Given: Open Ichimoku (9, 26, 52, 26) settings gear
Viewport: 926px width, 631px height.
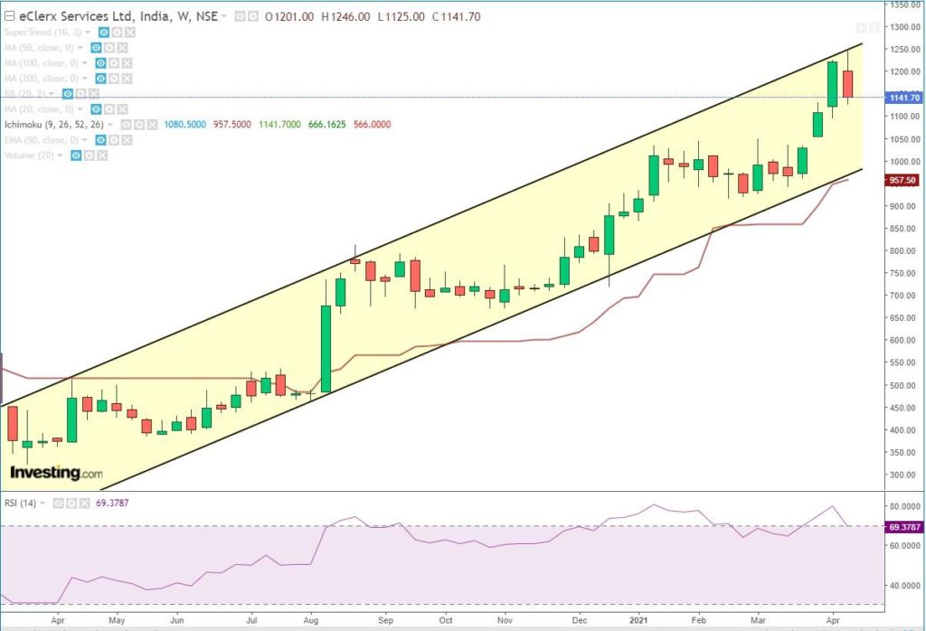Looking at the screenshot, I should point(139,125).
